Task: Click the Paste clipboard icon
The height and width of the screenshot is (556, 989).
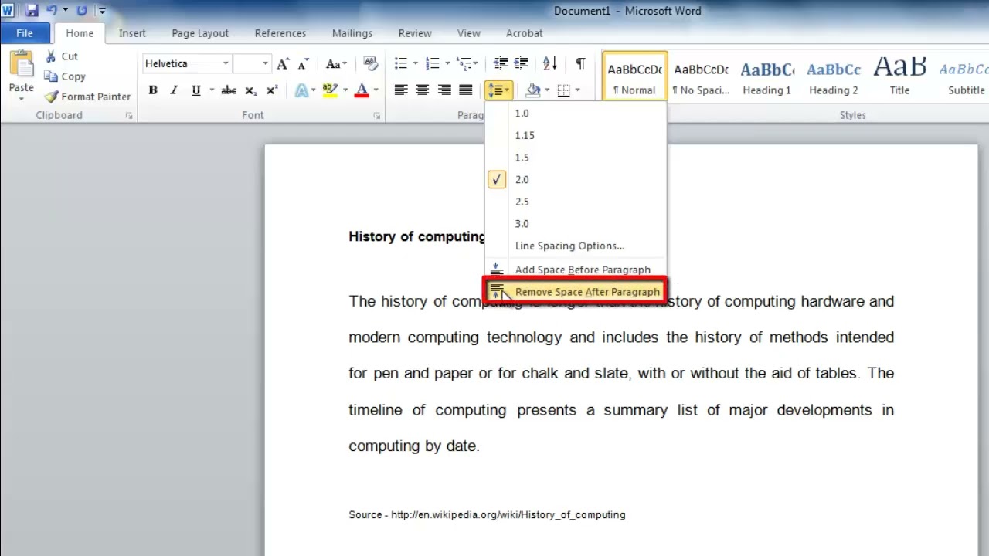Action: click(21, 65)
